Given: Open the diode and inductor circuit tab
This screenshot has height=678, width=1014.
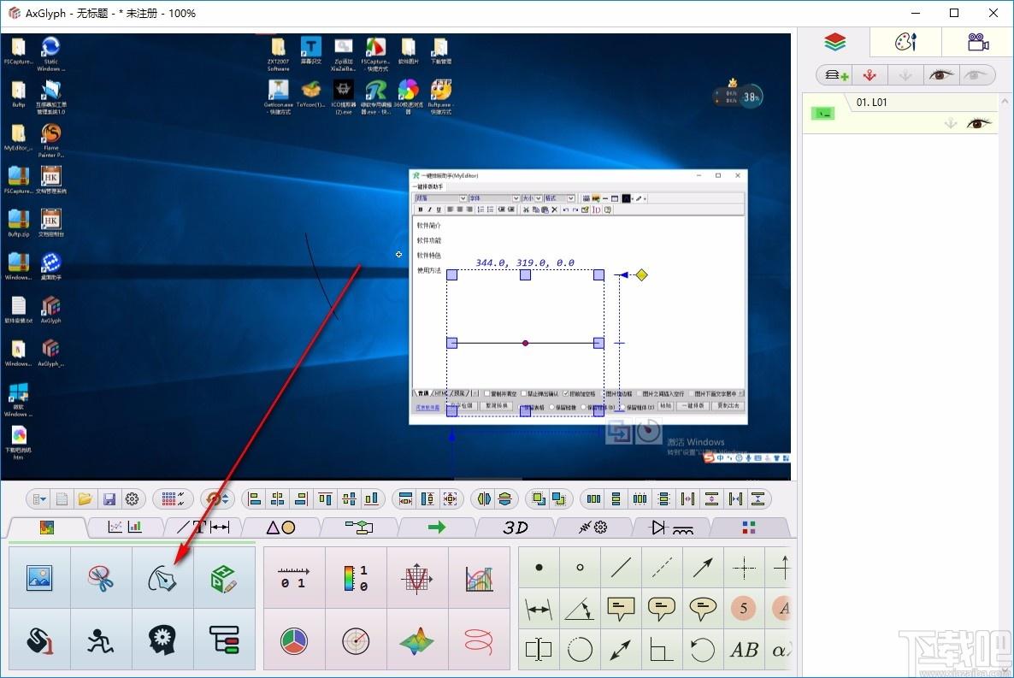Looking at the screenshot, I should (x=672, y=528).
